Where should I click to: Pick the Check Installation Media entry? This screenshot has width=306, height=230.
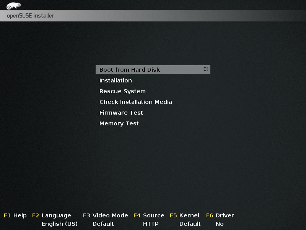pyautogui.click(x=135, y=102)
